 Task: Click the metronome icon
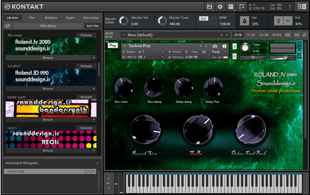(x=244, y=21)
